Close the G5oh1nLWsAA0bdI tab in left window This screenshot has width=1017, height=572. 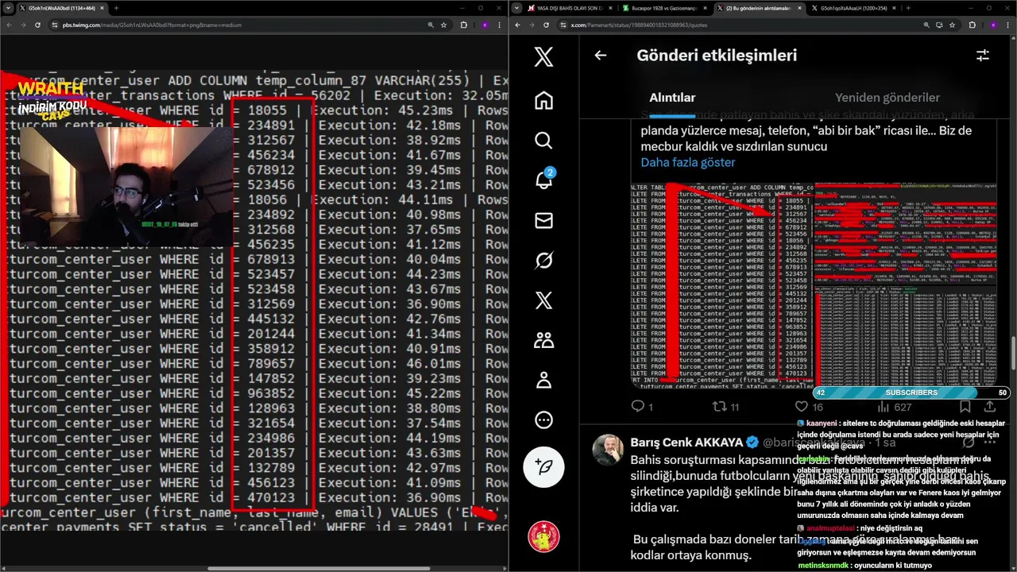point(102,8)
